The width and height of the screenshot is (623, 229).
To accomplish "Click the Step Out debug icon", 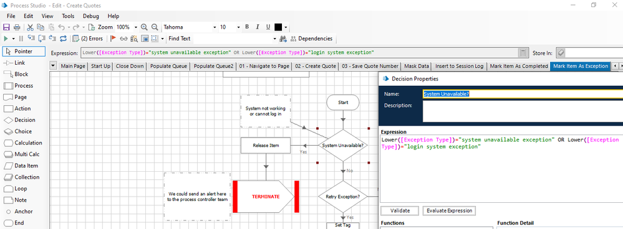I will pos(52,39).
